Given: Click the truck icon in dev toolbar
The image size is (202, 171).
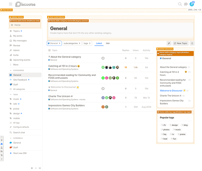Looking at the screenshot, I should click(2, 151).
